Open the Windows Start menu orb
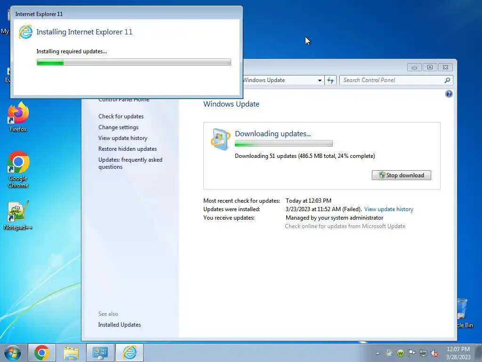Screen dimensions: 482x362 (13, 353)
